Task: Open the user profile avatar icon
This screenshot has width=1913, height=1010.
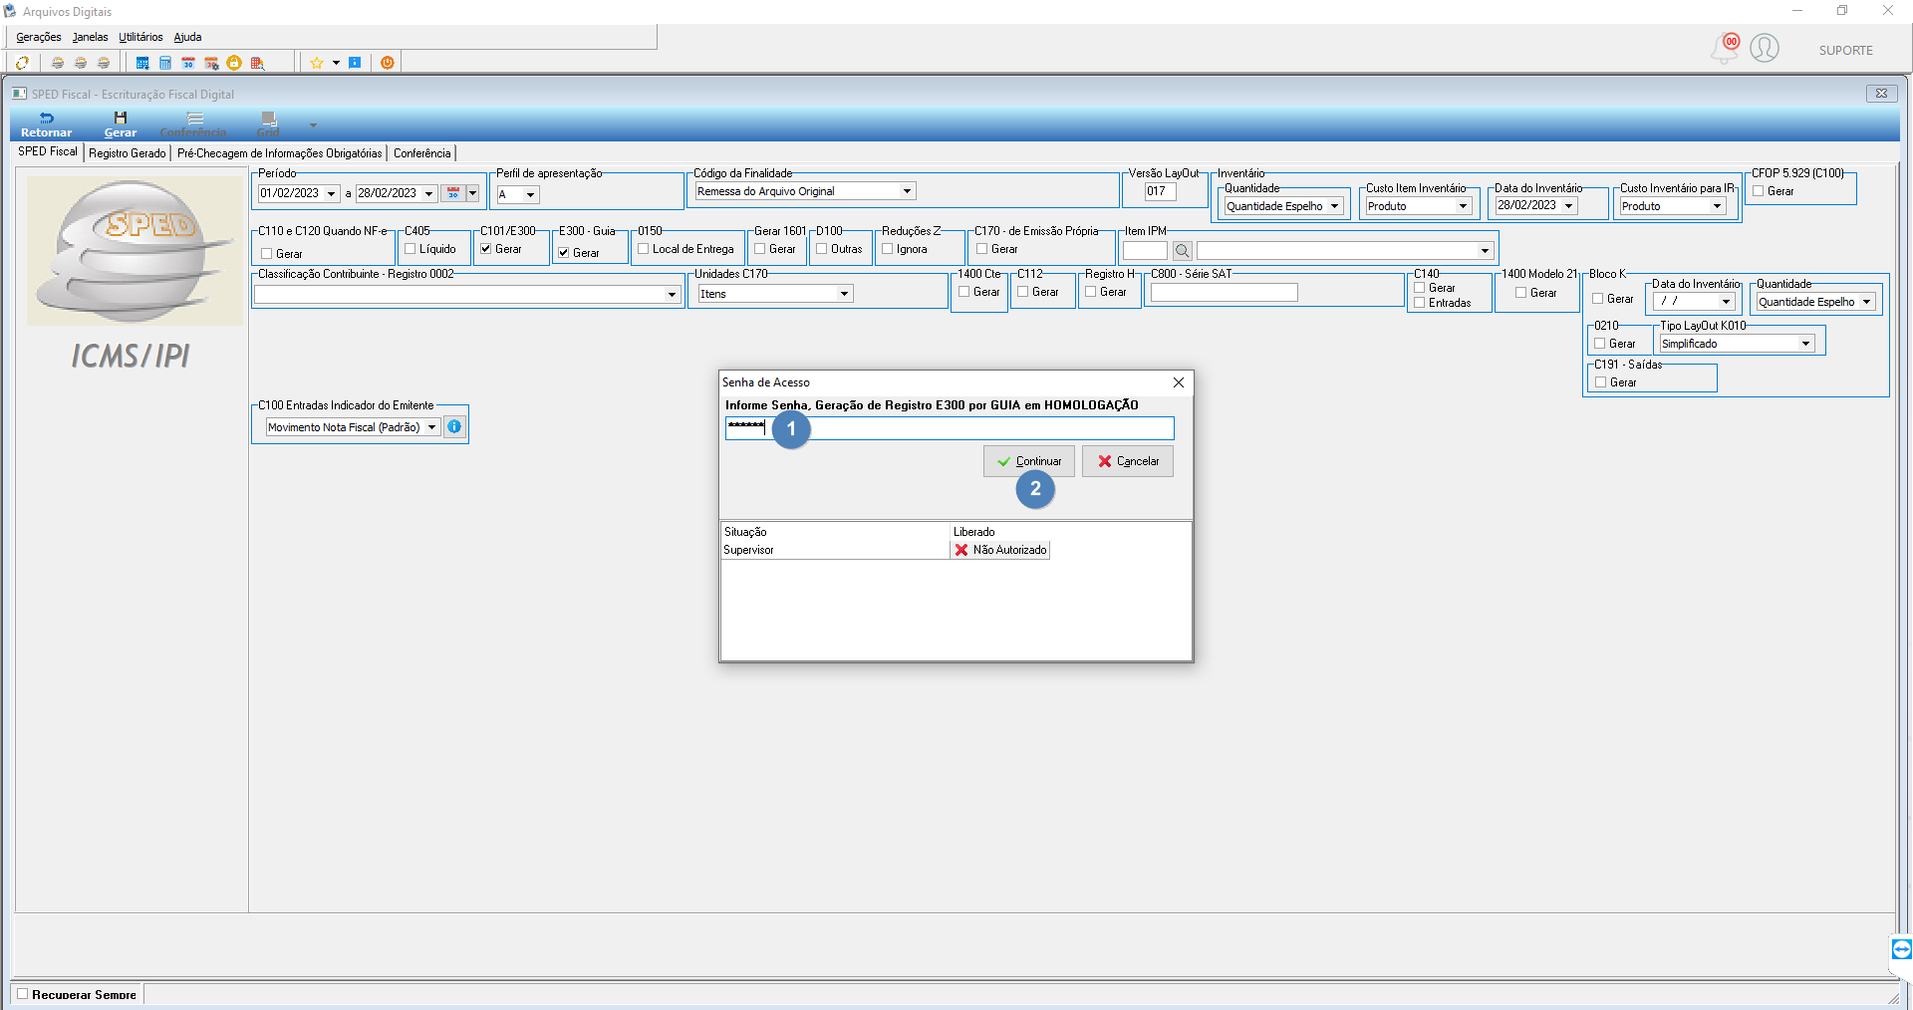Action: pos(1765,48)
